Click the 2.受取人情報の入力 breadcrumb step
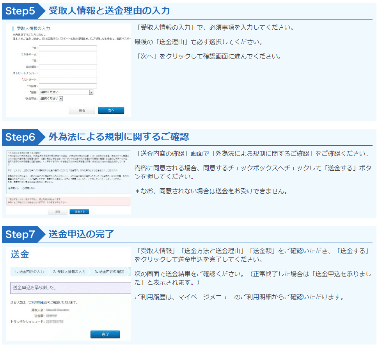This screenshot has height=350, width=378. point(69,270)
